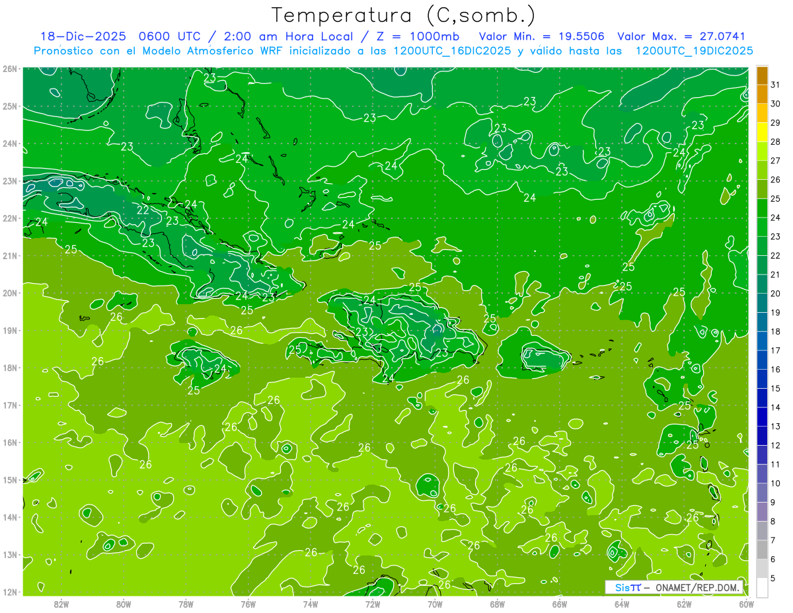This screenshot has width=793, height=613.
Task: Click the '62W' longitude axis label
Action: [684, 604]
